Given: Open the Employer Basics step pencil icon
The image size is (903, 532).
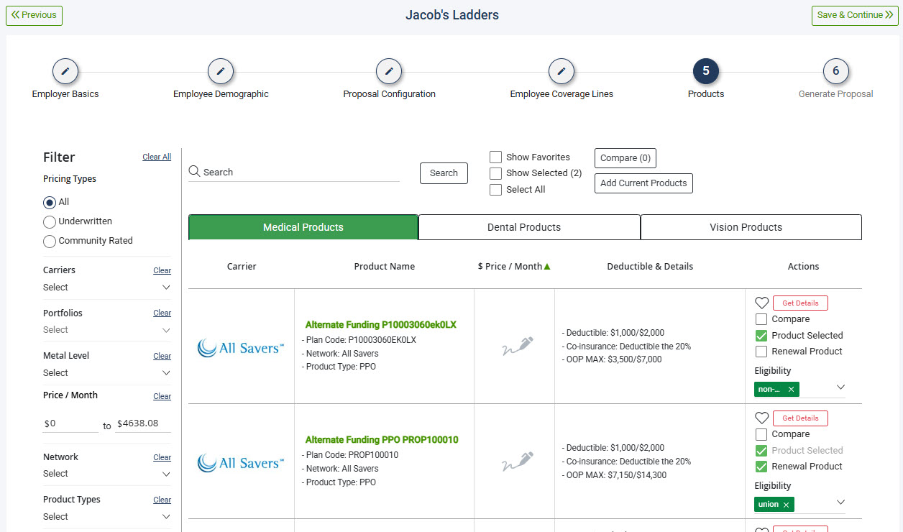Looking at the screenshot, I should (65, 71).
